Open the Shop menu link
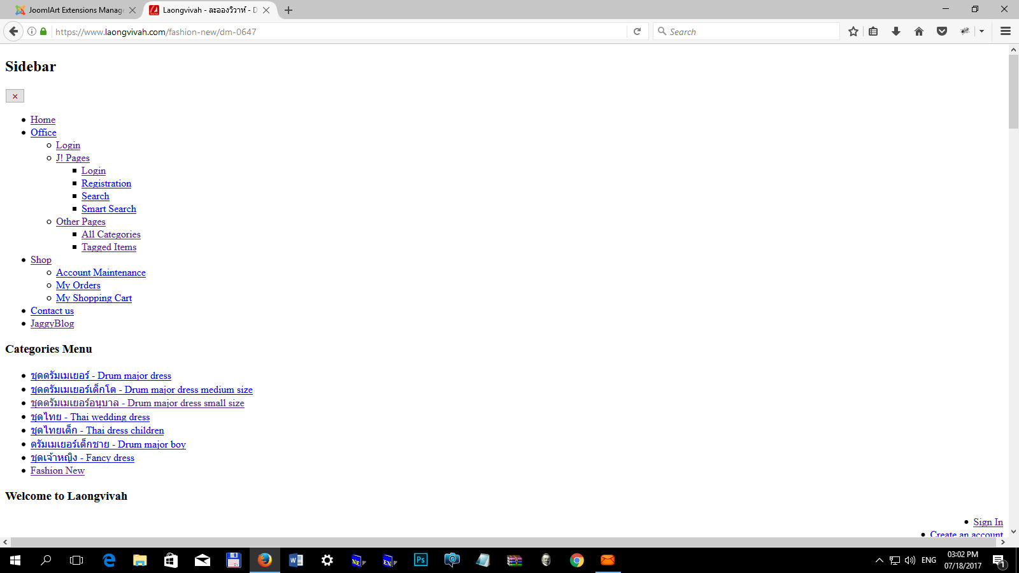 coord(41,260)
